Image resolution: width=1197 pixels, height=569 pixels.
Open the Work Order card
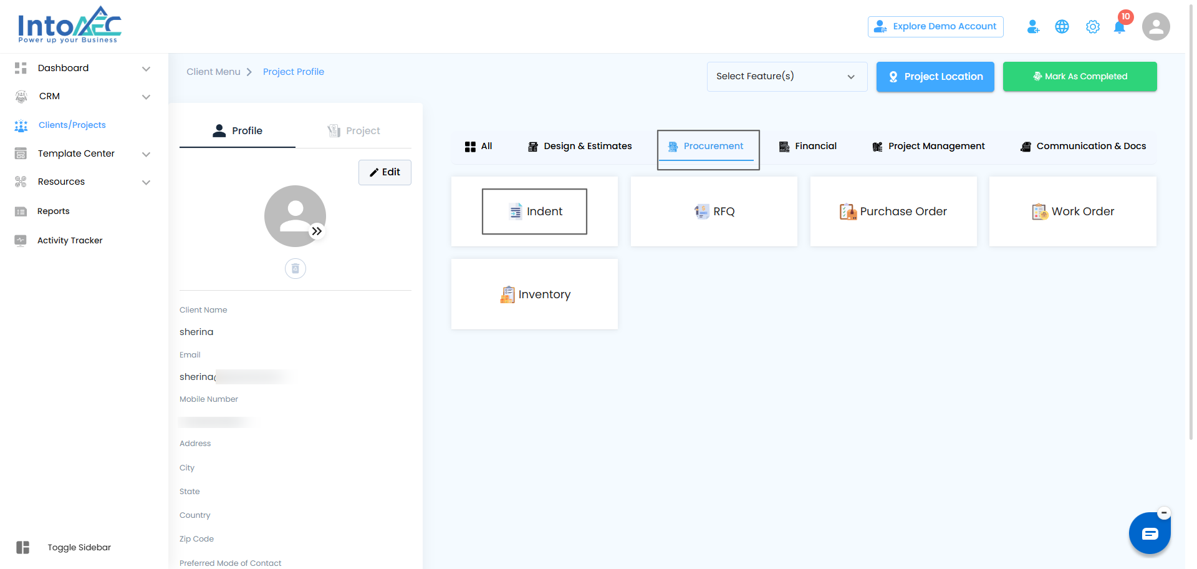pyautogui.click(x=1073, y=212)
